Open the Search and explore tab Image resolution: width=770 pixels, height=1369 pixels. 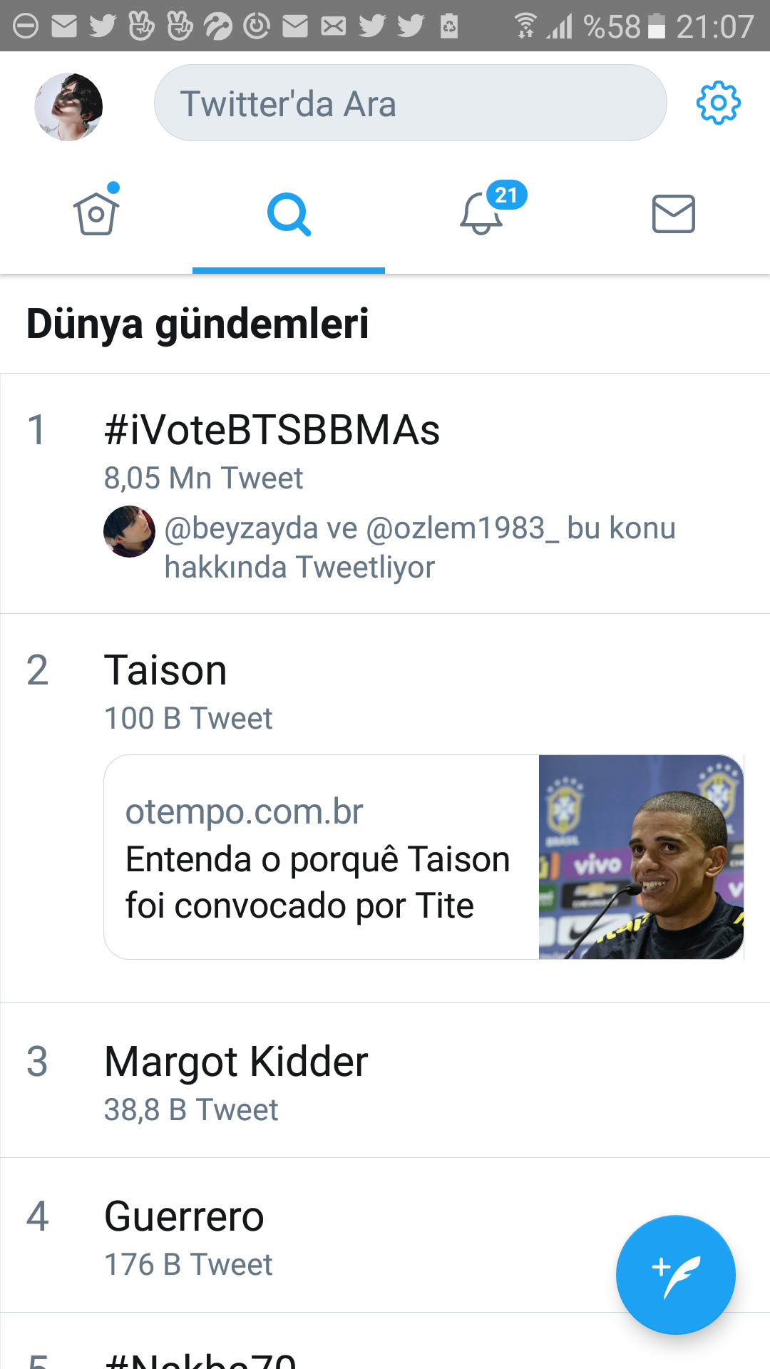(289, 214)
